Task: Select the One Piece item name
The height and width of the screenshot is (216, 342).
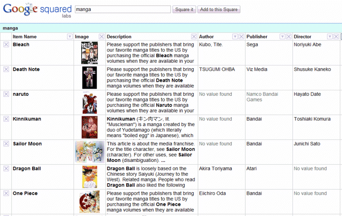Action: [25, 193]
